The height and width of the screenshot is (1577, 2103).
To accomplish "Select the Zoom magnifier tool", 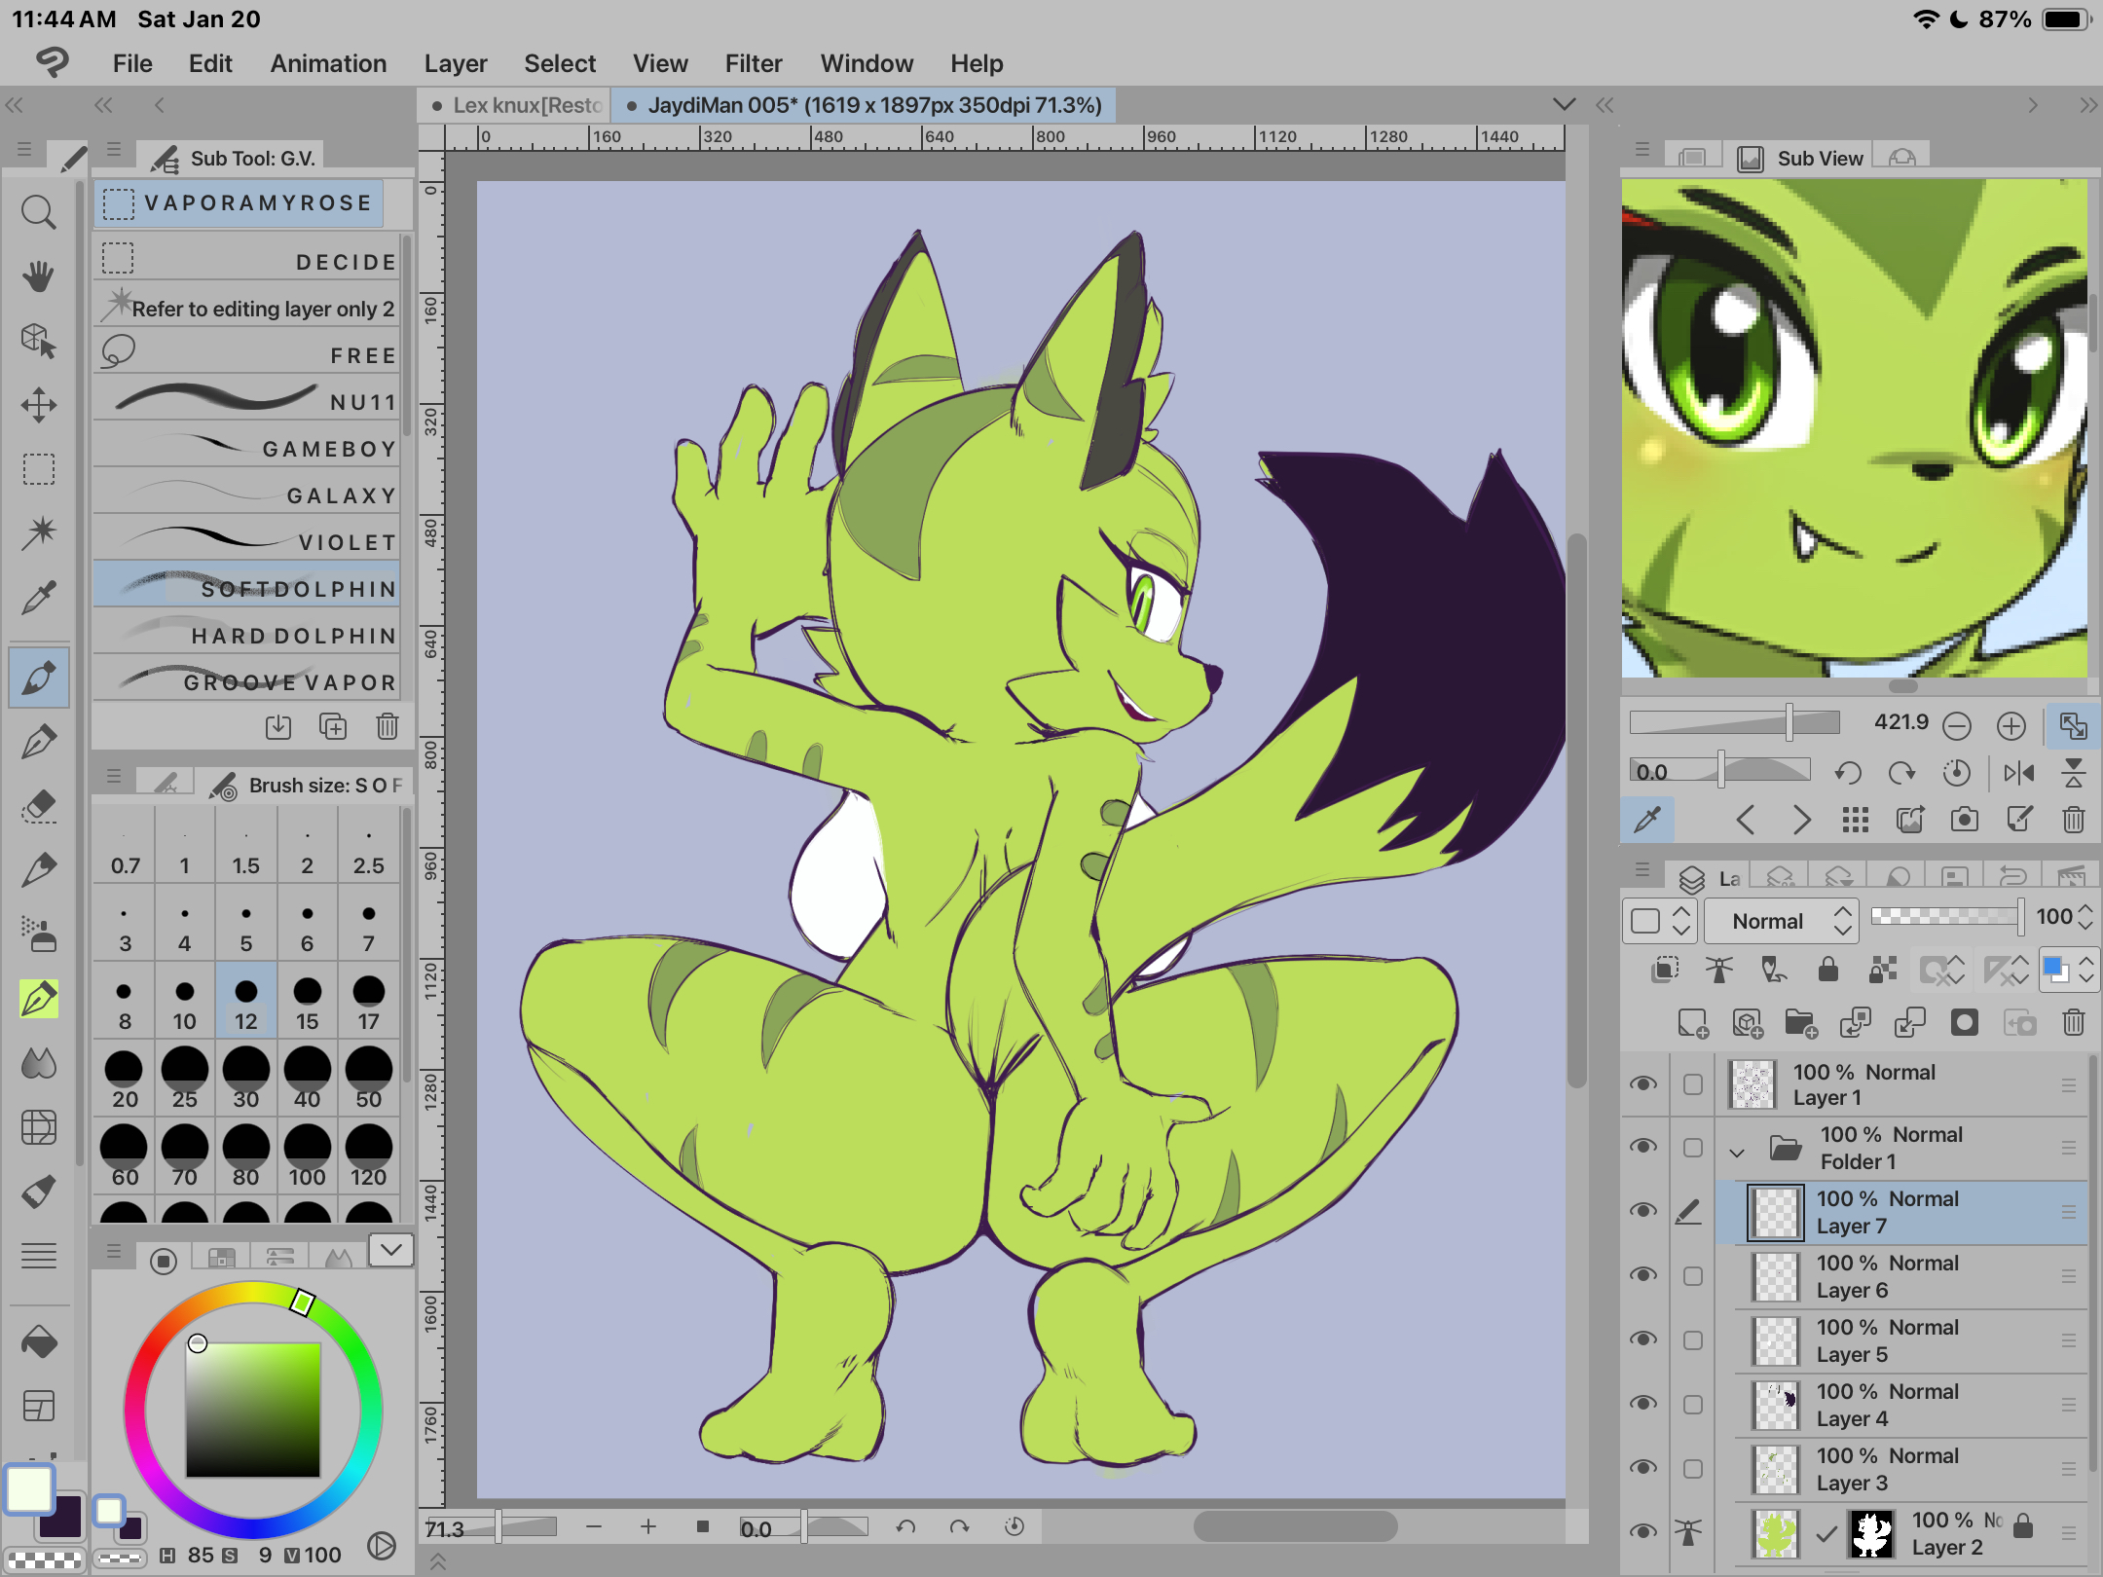I will (38, 212).
